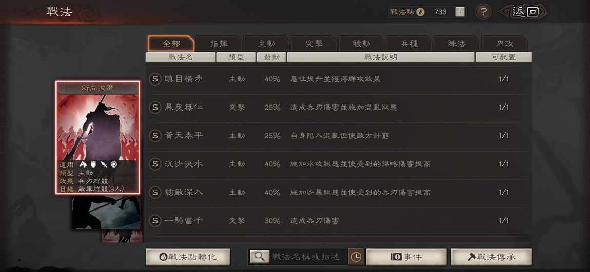Click the 戰法點轉化 button
Image resolution: width=590 pixels, height=272 pixels.
pyautogui.click(x=188, y=257)
